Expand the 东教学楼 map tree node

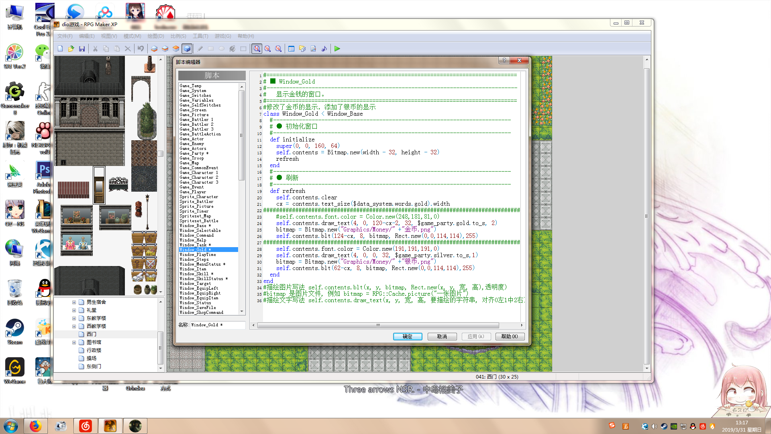[74, 318]
